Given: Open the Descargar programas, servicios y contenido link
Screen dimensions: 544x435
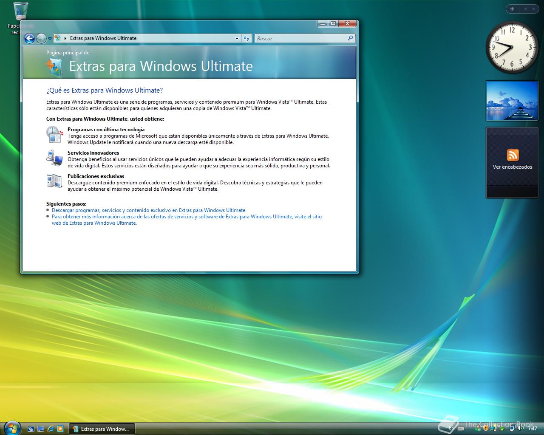Looking at the screenshot, I should click(148, 210).
